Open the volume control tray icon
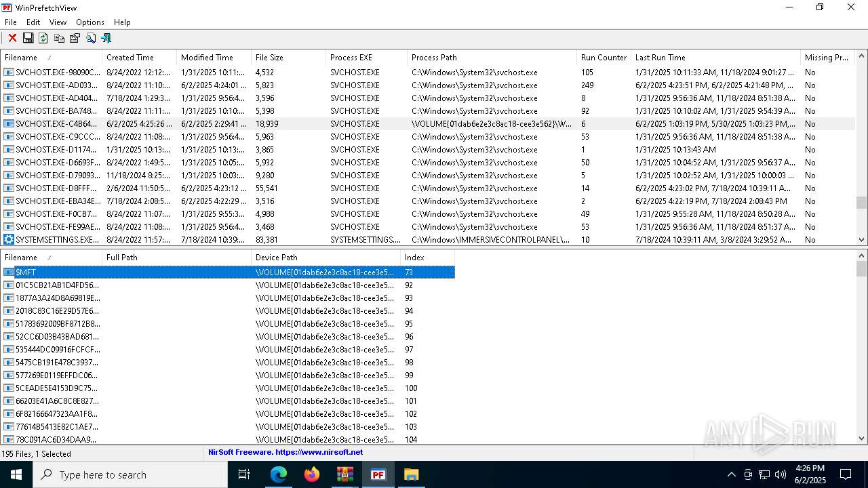This screenshot has width=868, height=488. click(x=780, y=474)
